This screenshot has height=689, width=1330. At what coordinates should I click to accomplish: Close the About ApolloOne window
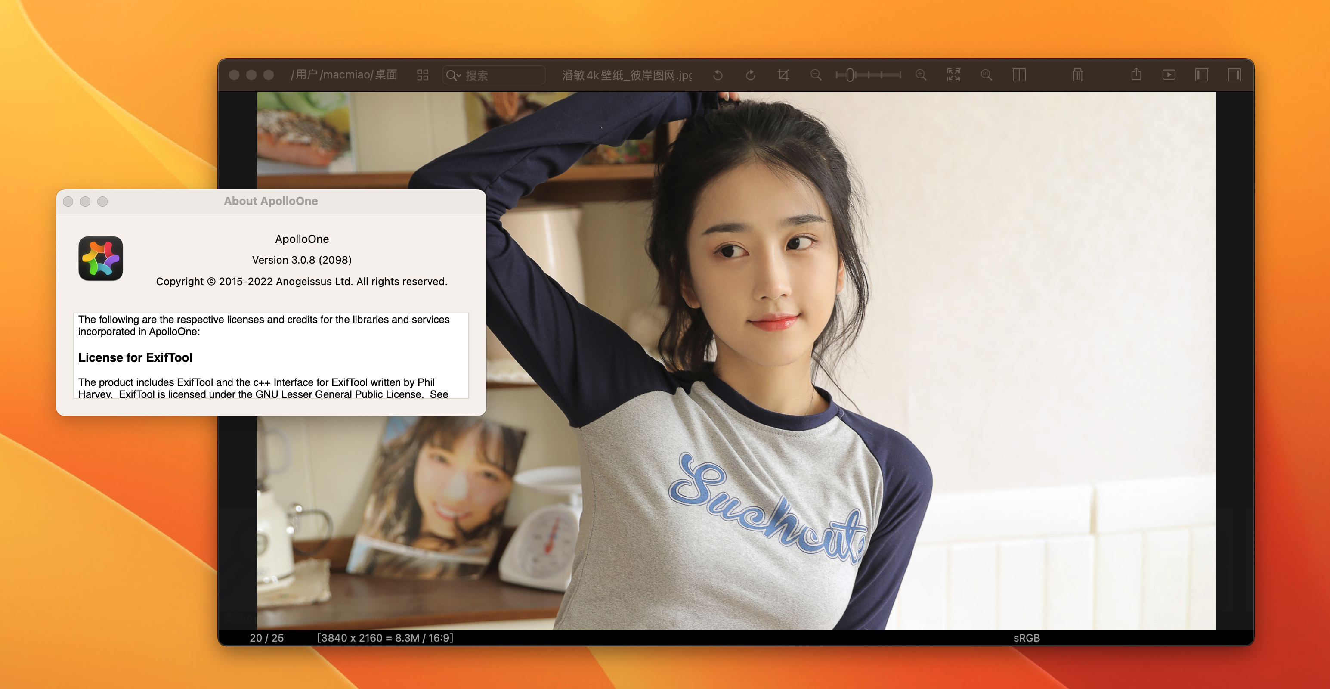[68, 202]
